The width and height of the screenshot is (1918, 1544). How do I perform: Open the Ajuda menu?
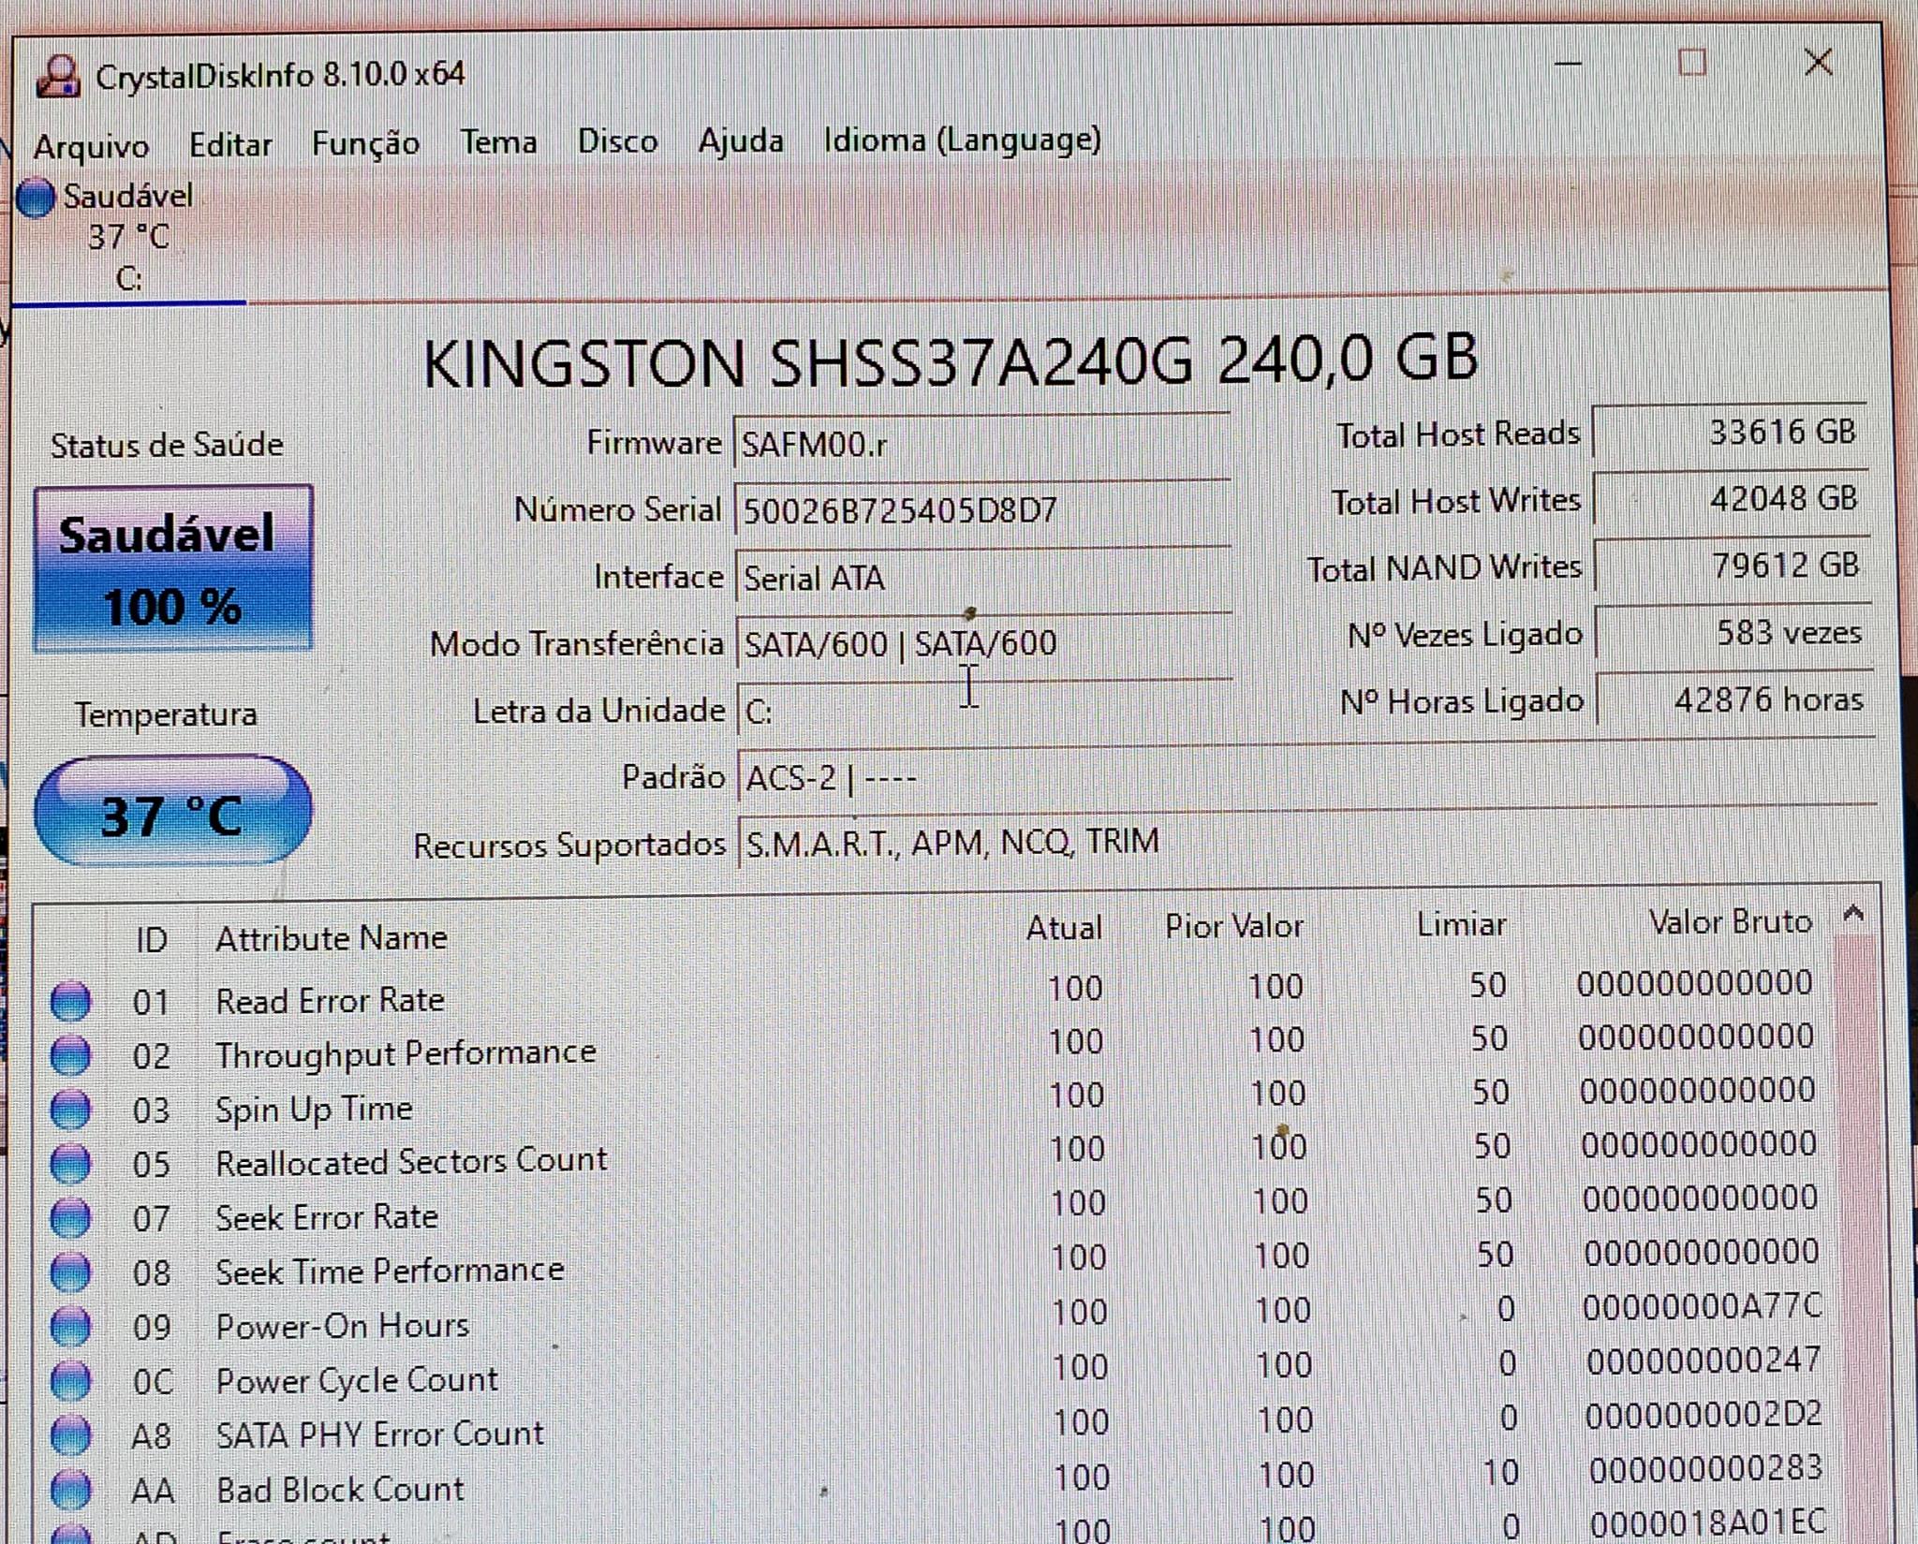(x=741, y=141)
